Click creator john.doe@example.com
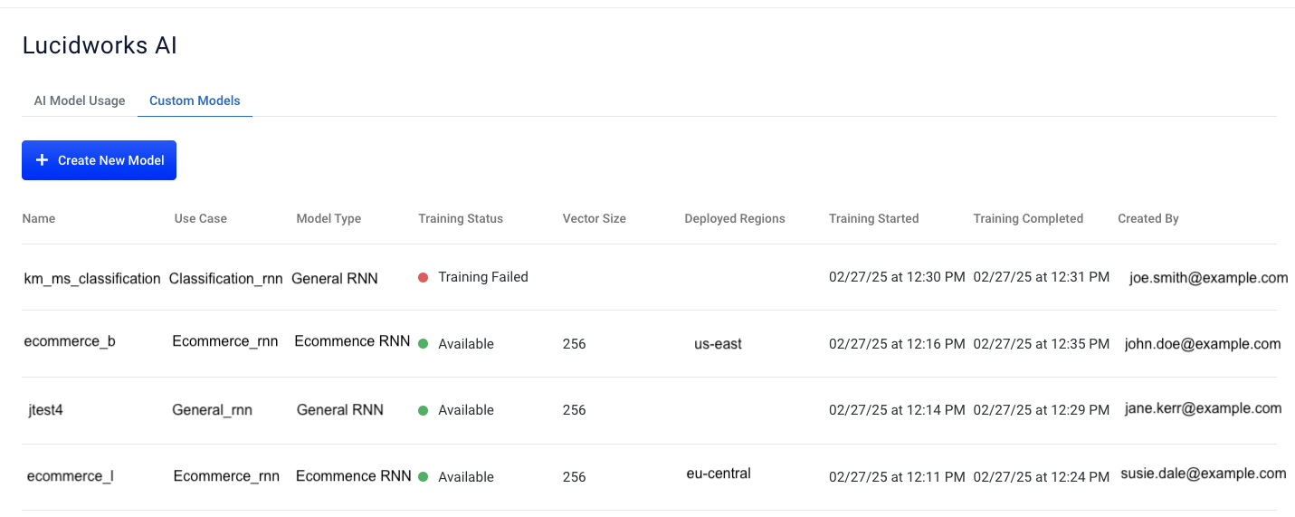This screenshot has height=517, width=1295. pos(1203,343)
